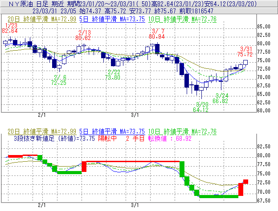Click the 2/22 73.80 low annotation
278x211 pixels.
[x=113, y=75]
